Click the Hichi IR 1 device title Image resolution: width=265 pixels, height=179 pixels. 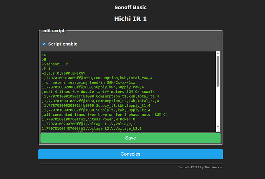tap(130, 18)
